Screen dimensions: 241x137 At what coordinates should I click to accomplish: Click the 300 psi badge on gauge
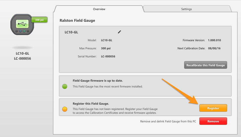tap(39, 20)
